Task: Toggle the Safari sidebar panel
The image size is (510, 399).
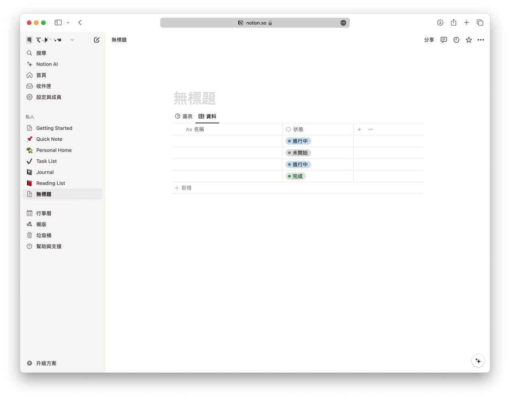Action: click(58, 23)
